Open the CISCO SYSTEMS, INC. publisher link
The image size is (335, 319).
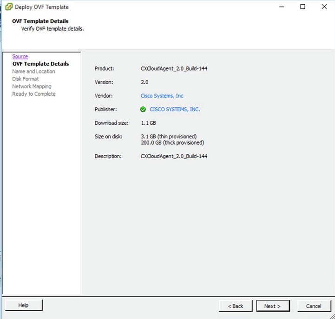pyautogui.click(x=175, y=109)
